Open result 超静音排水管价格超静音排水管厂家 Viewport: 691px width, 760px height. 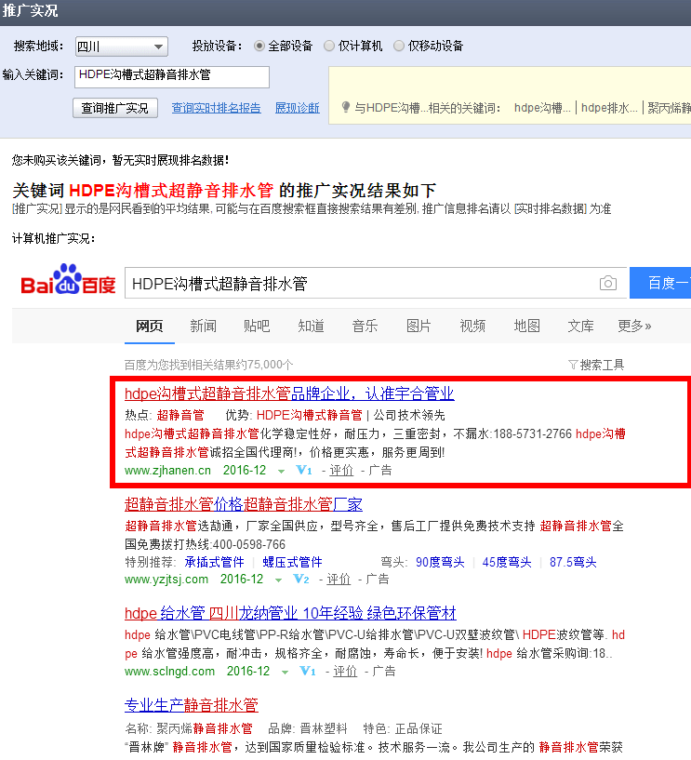(244, 504)
